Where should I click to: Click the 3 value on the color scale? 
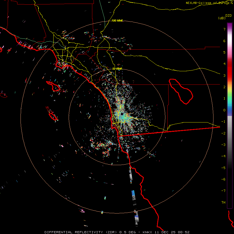pyautogui.click(x=224, y=75)
